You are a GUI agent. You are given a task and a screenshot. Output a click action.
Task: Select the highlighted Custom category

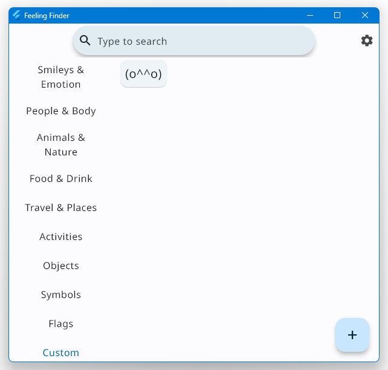[x=61, y=352]
